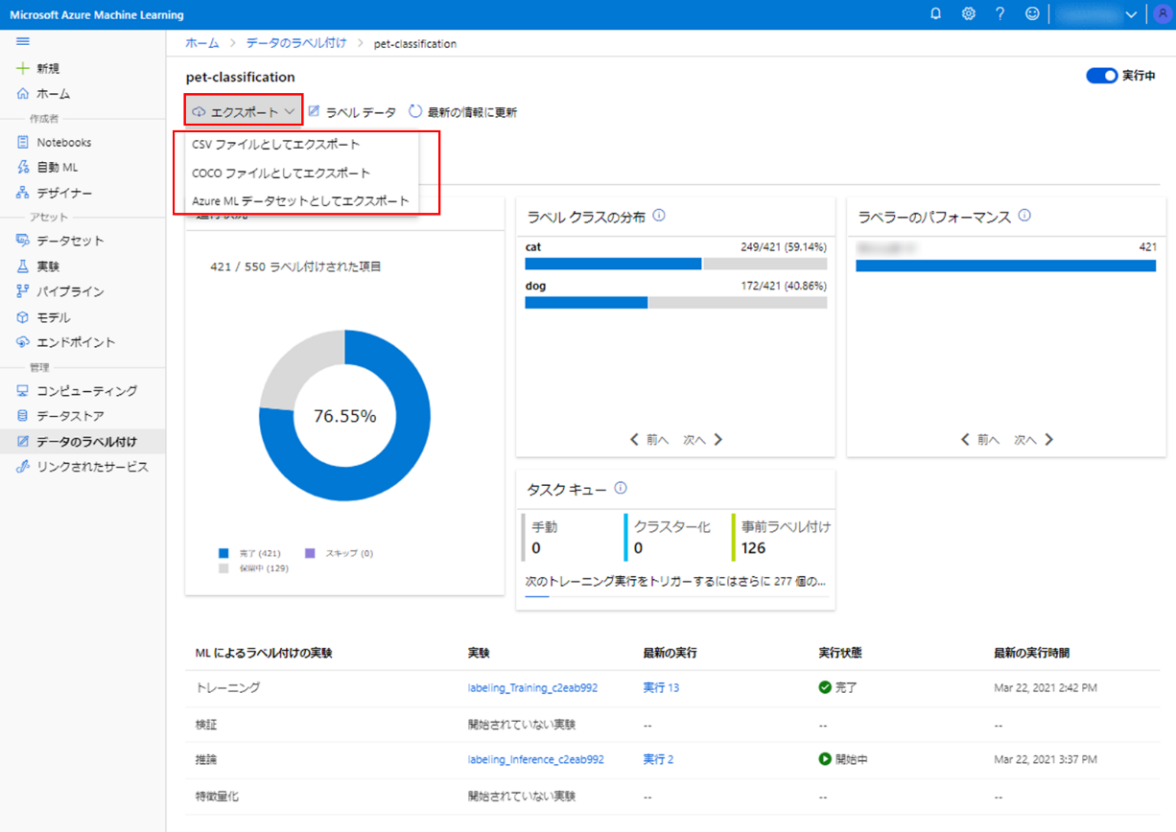Click the 完了 status in トレーニング row

coord(837,688)
